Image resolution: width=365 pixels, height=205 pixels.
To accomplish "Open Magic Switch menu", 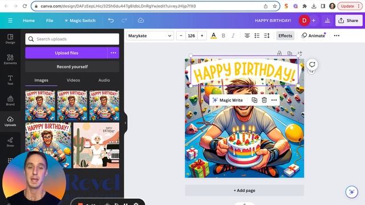I will pyautogui.click(x=80, y=20).
